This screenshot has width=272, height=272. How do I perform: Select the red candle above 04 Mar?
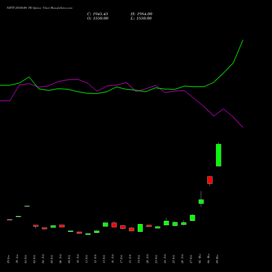click(210, 180)
